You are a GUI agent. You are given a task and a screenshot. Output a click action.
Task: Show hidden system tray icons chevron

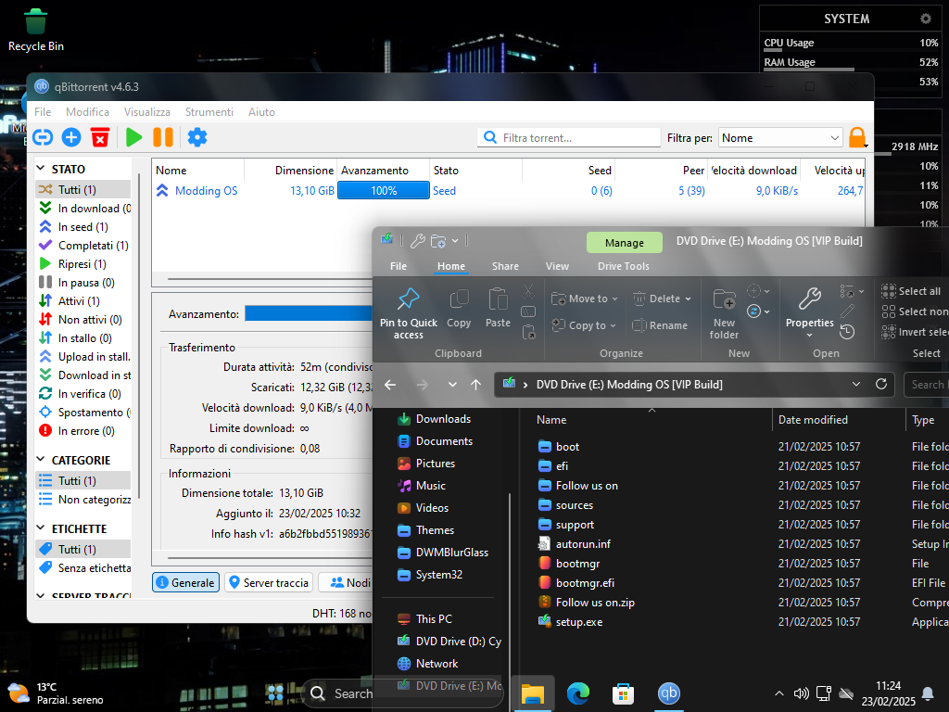(x=779, y=693)
